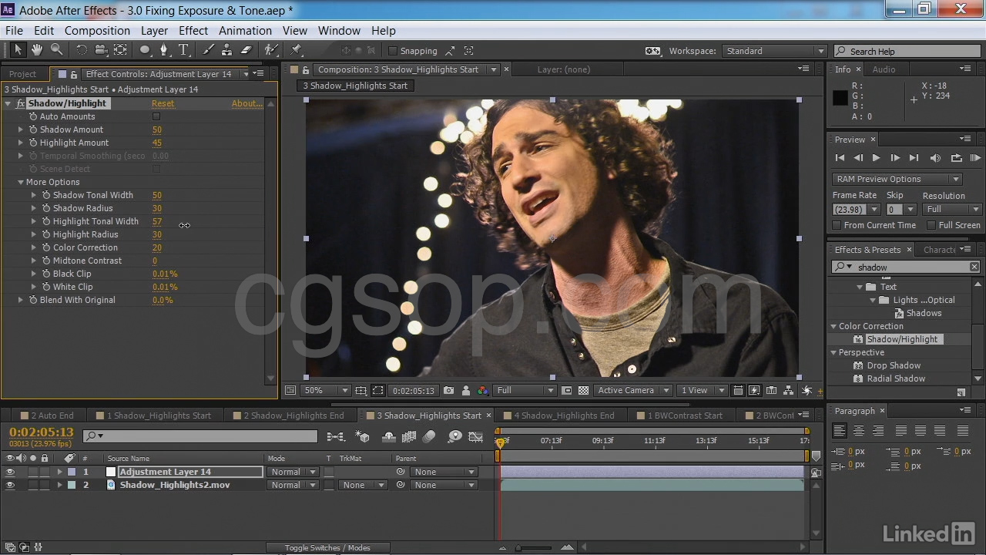986x555 pixels.
Task: Expand the Shadow Tonal Width property
Action: pos(34,195)
